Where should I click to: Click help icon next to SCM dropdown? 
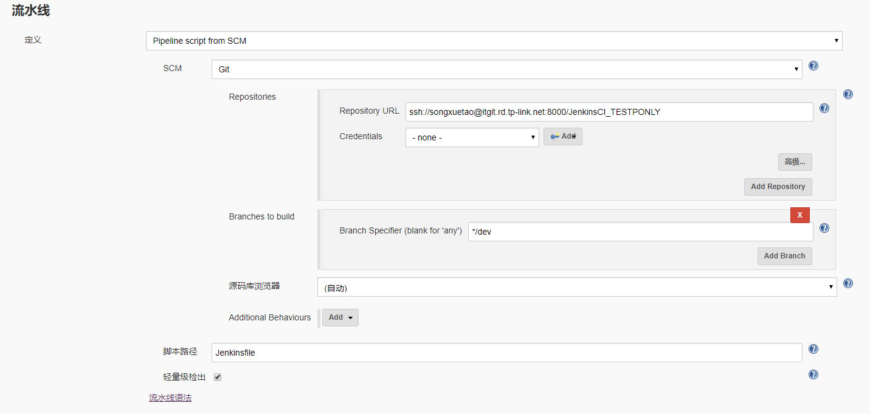pos(813,66)
